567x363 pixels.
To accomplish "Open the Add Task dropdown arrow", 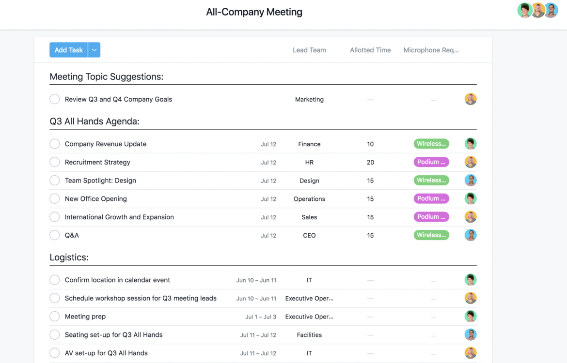I will (x=94, y=50).
